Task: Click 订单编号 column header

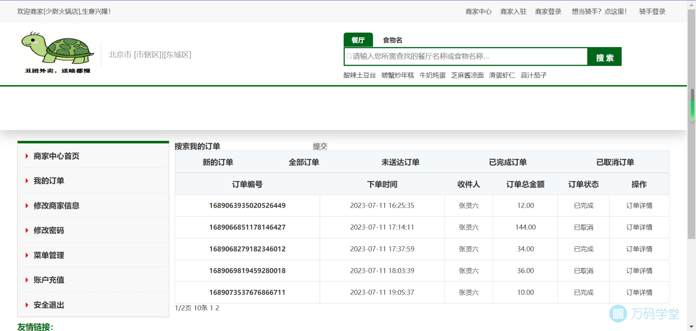Action: point(247,184)
